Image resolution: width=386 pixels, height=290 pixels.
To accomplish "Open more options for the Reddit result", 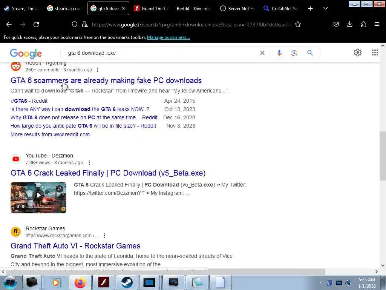I will pyautogui.click(x=98, y=70).
